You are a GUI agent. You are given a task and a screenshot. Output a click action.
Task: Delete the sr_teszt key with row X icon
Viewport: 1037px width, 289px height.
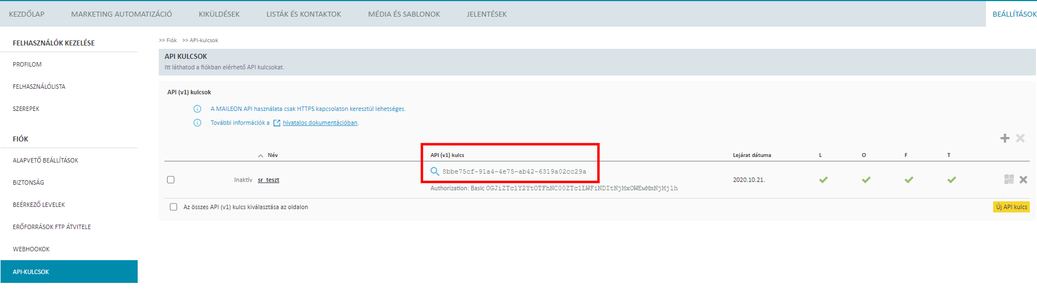1024,180
